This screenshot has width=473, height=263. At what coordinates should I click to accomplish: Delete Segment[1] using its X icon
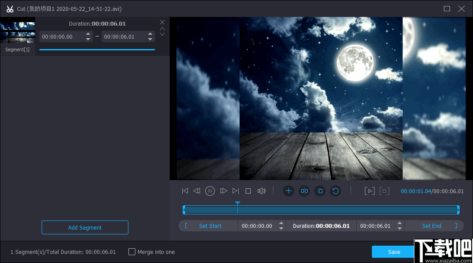pos(162,22)
